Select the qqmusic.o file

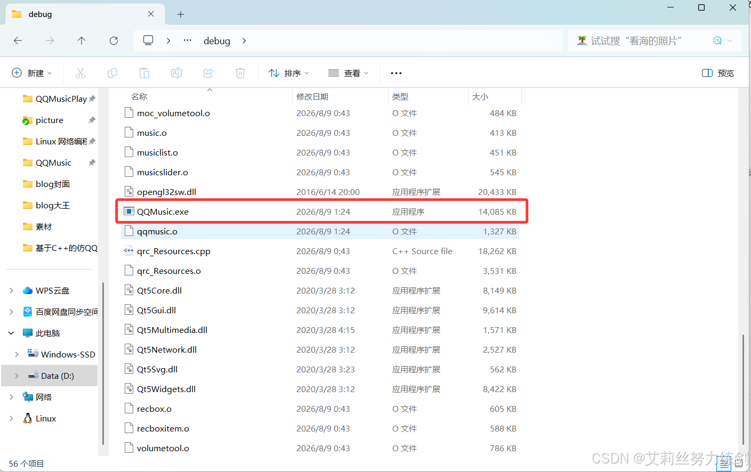click(x=320, y=231)
